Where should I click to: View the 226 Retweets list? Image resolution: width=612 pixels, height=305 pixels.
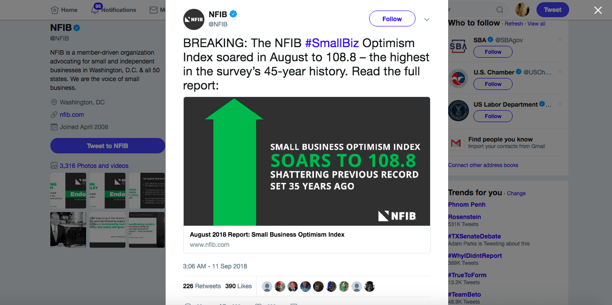(202, 286)
